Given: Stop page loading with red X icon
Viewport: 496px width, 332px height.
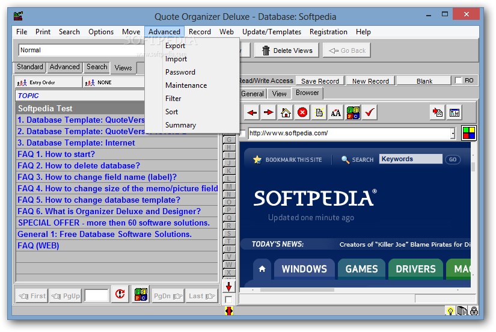Looking at the screenshot, I should tap(302, 112).
